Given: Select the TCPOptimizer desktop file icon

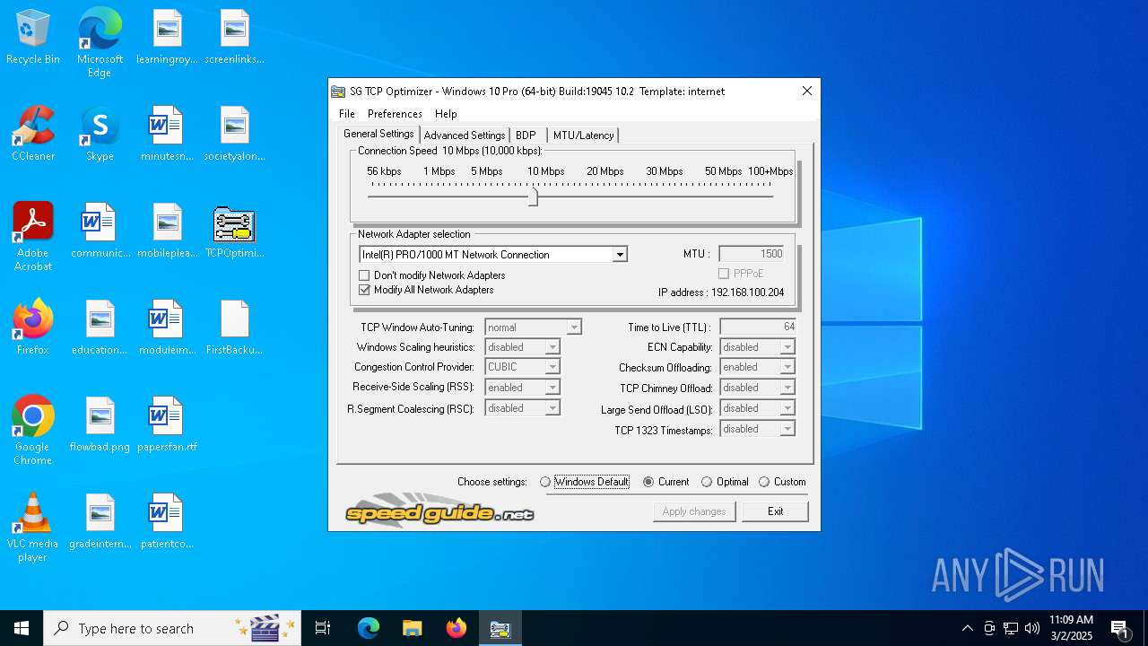Looking at the screenshot, I should click(234, 231).
